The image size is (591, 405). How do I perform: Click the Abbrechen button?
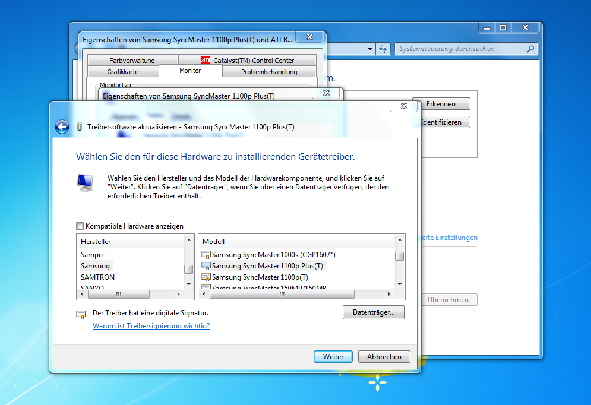pos(384,357)
